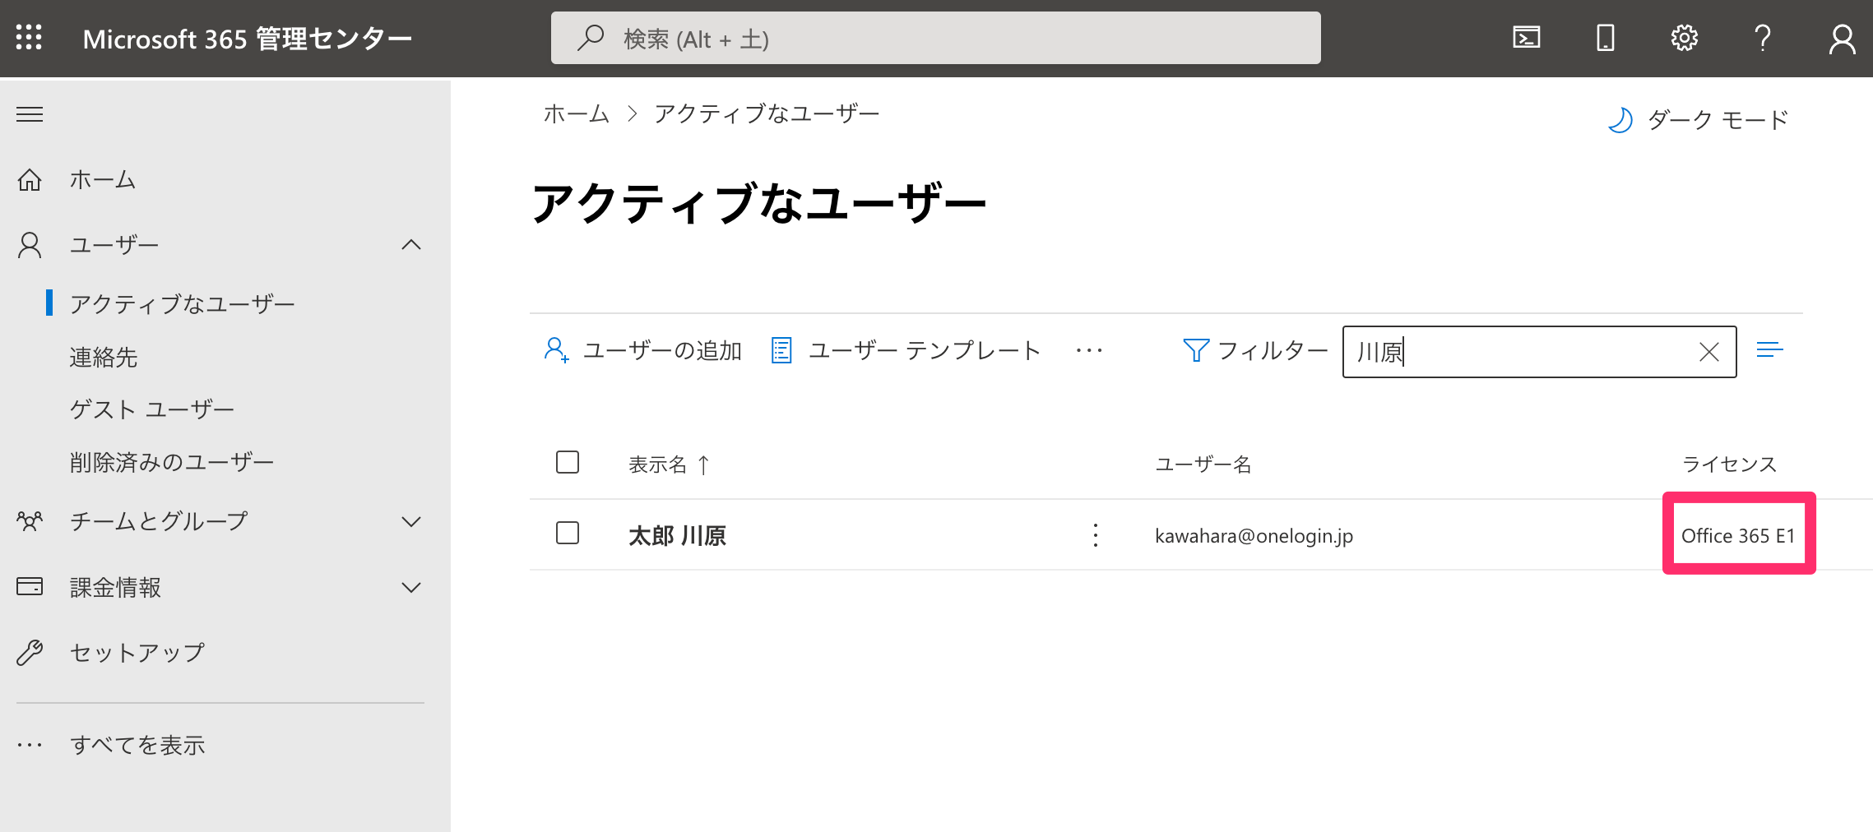Open the app launcher waffle icon
Image resolution: width=1873 pixels, height=832 pixels.
[x=29, y=38]
